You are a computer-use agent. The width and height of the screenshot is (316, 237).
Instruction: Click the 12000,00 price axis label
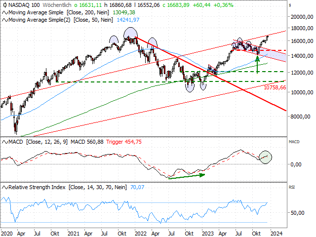pos(302,73)
